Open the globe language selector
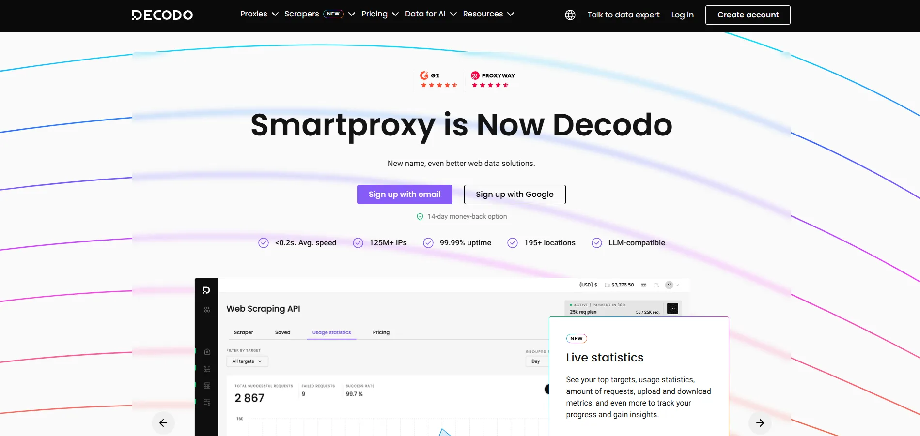Screen dimensions: 920x436 coord(570,15)
